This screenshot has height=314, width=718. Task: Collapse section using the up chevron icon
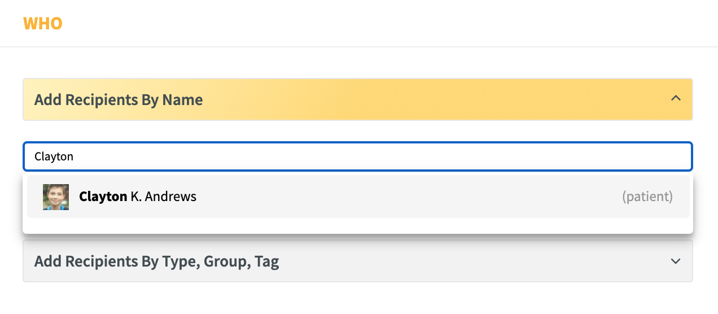[675, 98]
